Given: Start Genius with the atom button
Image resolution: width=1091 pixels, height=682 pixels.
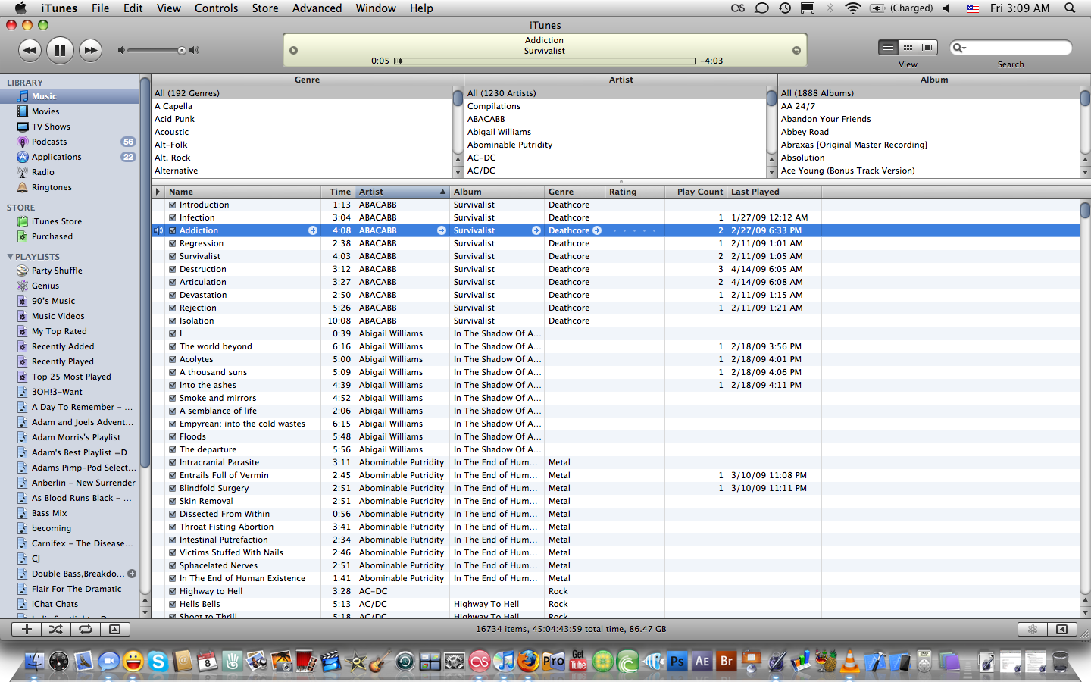Looking at the screenshot, I should click(x=1032, y=629).
